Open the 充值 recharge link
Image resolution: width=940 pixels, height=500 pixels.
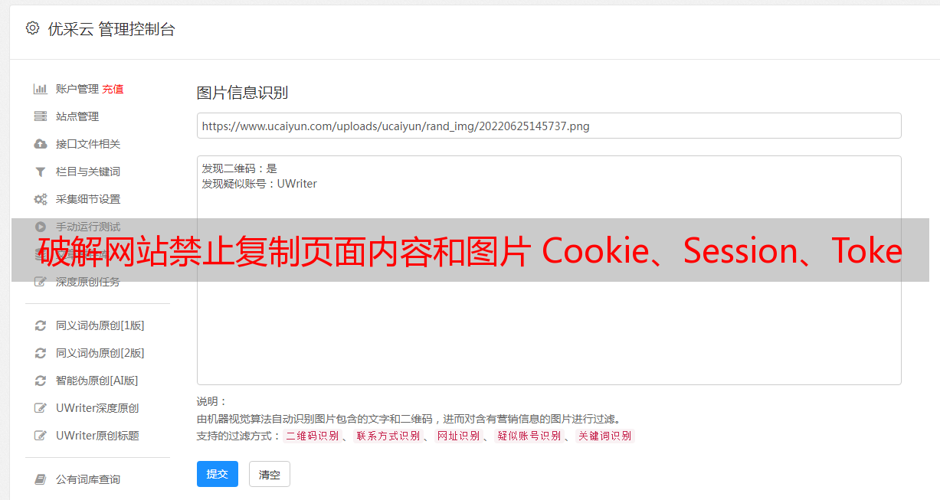tap(113, 89)
